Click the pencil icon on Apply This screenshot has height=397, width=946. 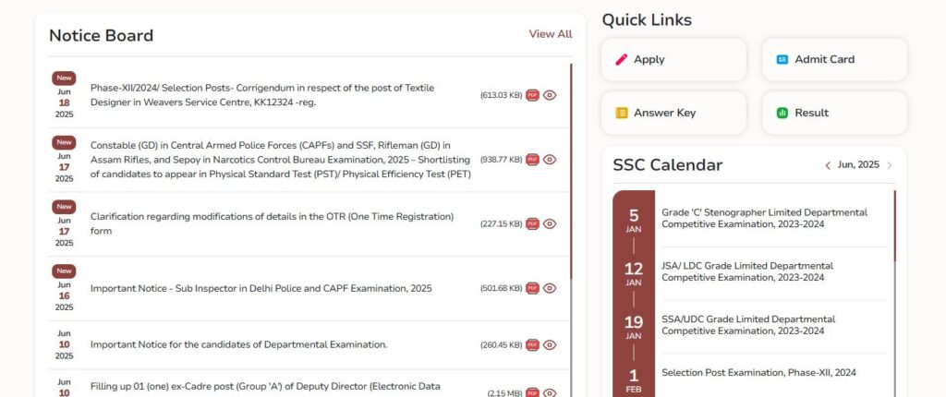pos(622,59)
